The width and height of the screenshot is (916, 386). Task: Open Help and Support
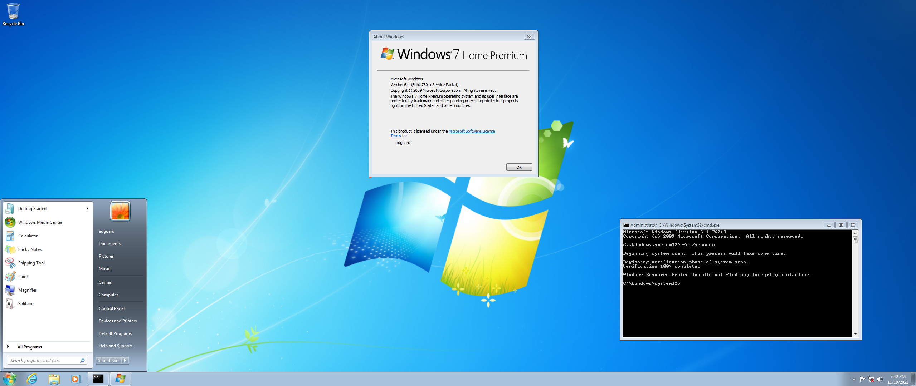coord(115,346)
